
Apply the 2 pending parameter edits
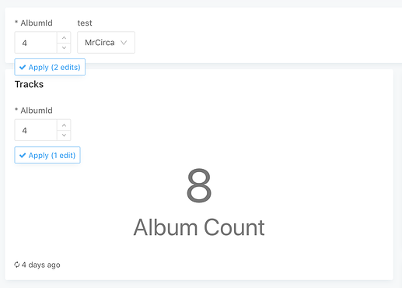(x=50, y=67)
